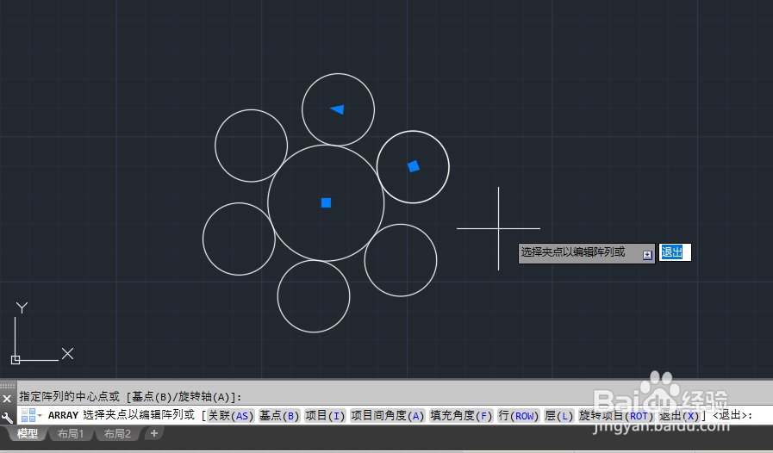Click the triangular item-count grip in top circle

338,109
